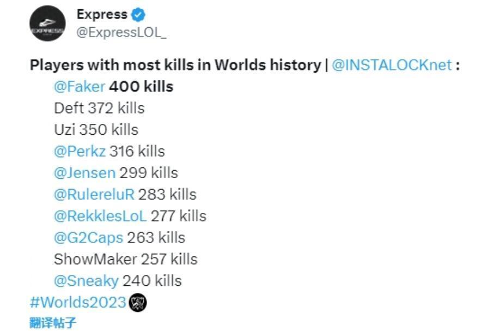Screen dimensions: 481x332
Task: Visit the @Faker mention
Action: click(80, 86)
